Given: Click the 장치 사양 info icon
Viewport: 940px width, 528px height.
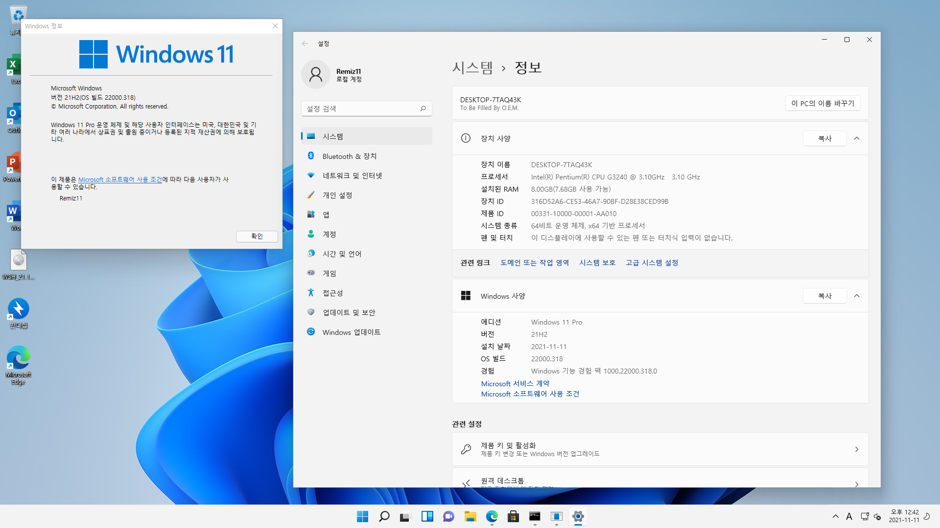Looking at the screenshot, I should pos(466,138).
